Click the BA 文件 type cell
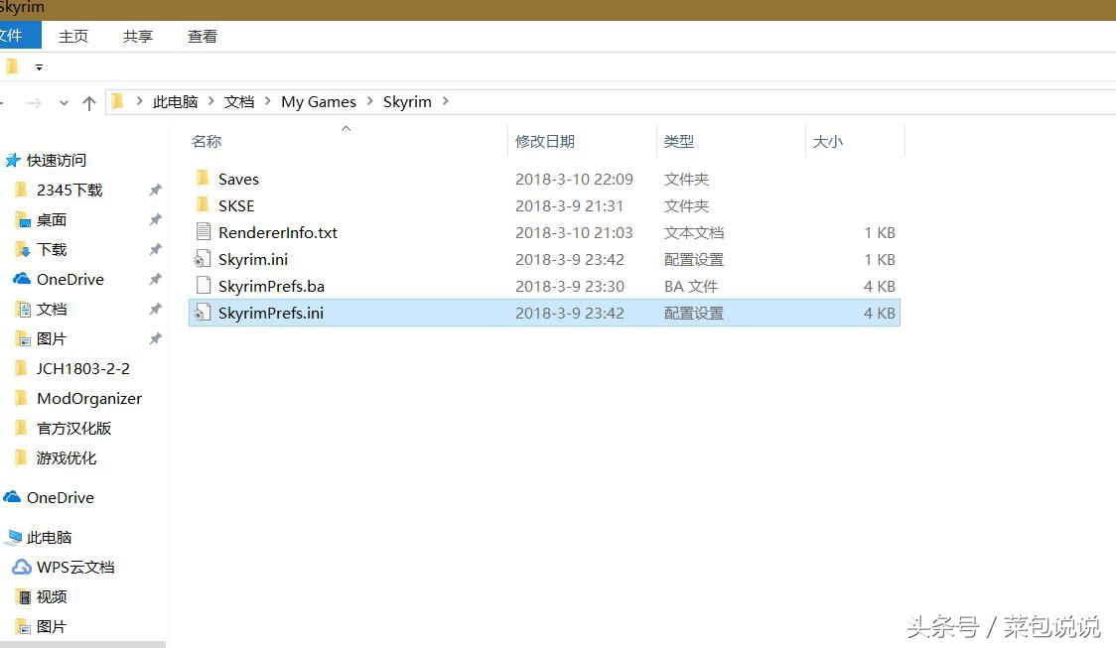1116x648 pixels. [690, 286]
